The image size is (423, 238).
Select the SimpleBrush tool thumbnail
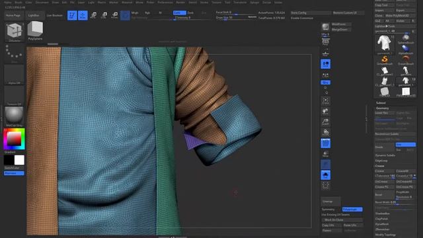pos(385,60)
